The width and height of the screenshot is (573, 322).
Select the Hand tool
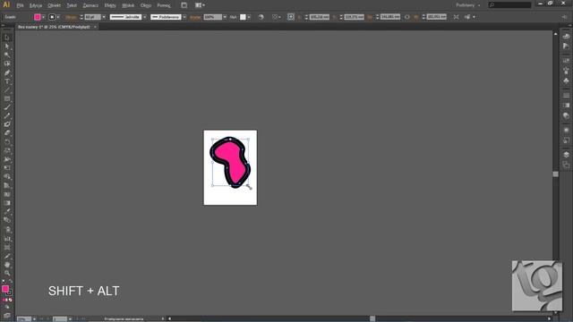pos(7,265)
